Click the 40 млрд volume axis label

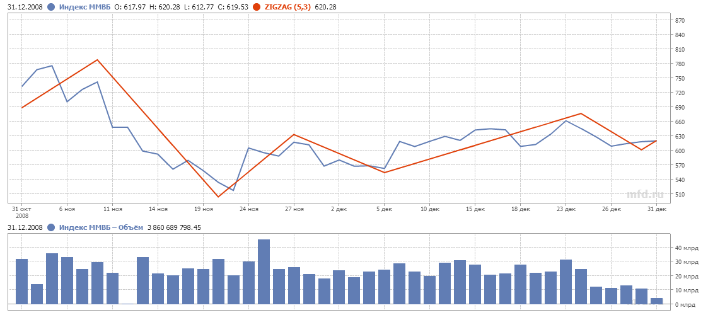[x=687, y=248]
